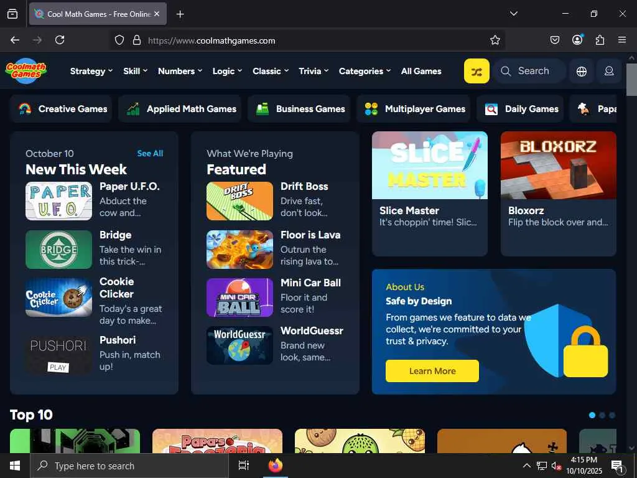
Task: Click the Coolmath Games logo
Action: (26, 71)
